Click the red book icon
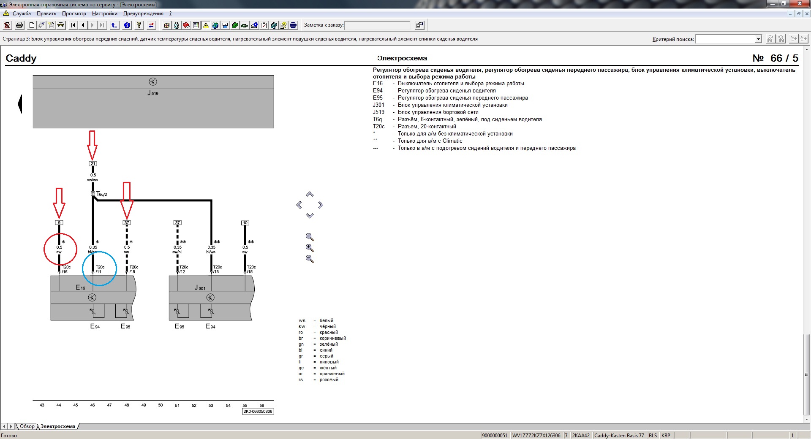The width and height of the screenshot is (811, 439). (186, 25)
